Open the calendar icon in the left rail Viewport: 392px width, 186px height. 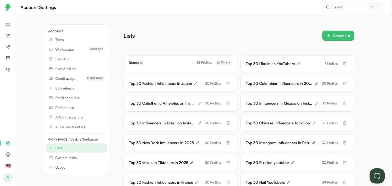[8, 58]
